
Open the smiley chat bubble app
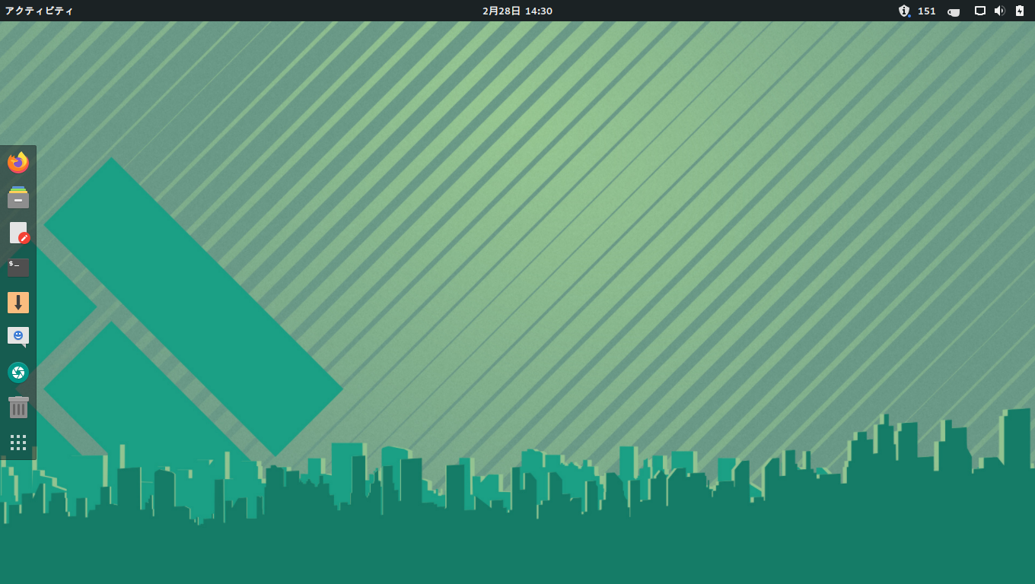pos(18,337)
